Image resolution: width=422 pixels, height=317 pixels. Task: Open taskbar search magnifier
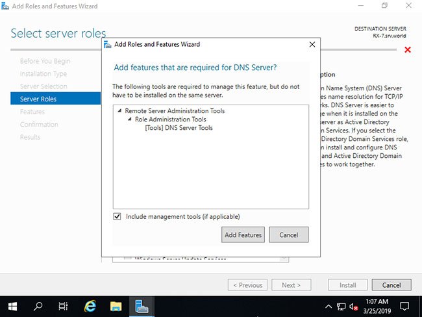pyautogui.click(x=38, y=306)
